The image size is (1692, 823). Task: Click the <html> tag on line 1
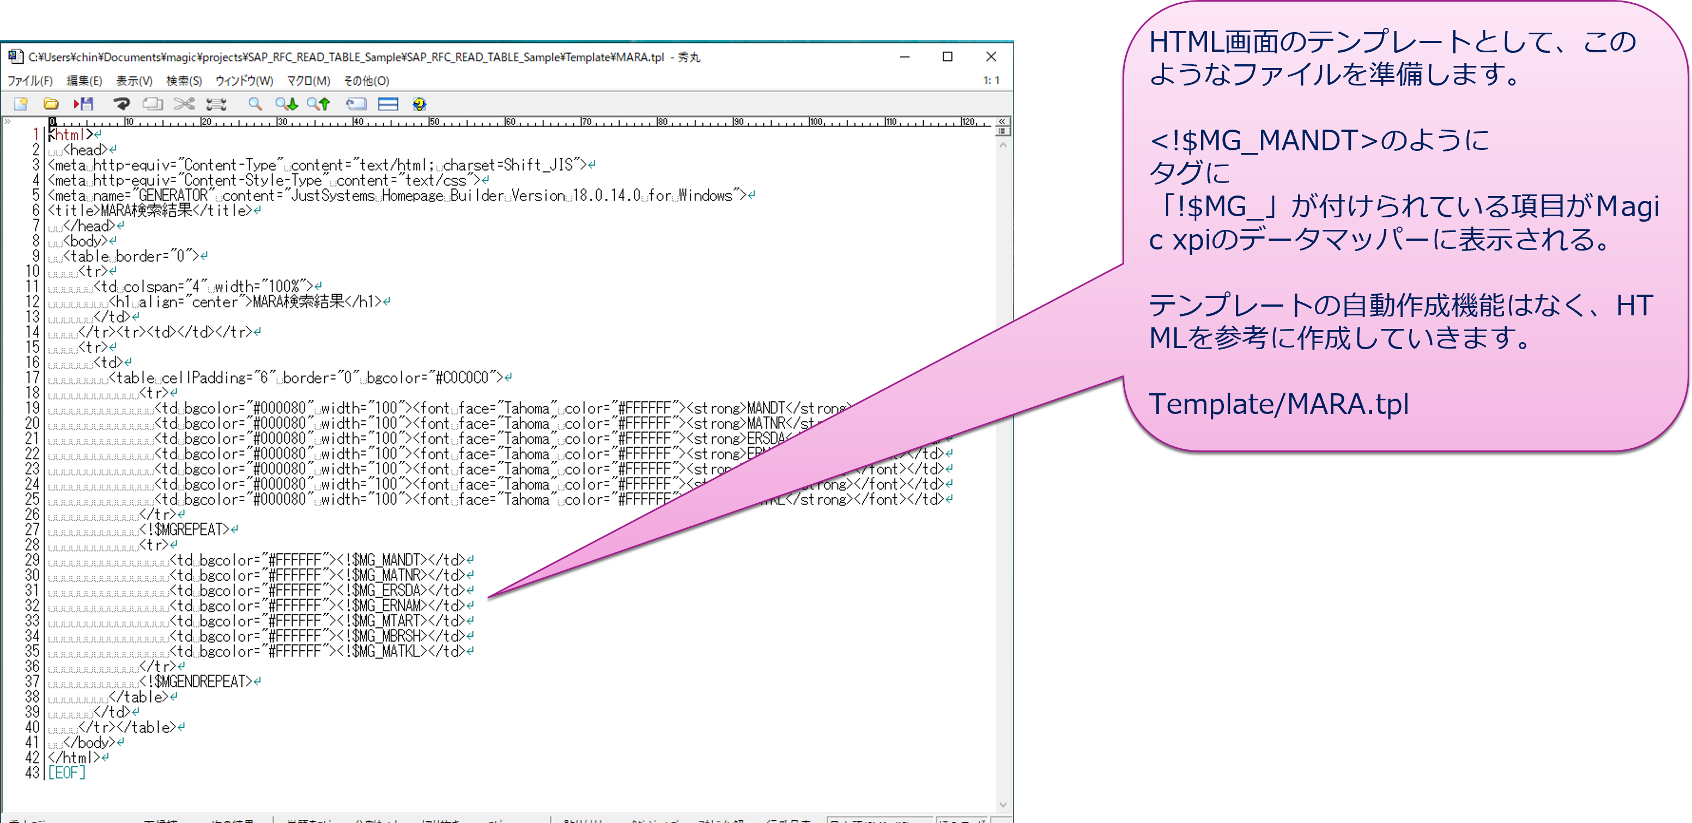pos(71,135)
